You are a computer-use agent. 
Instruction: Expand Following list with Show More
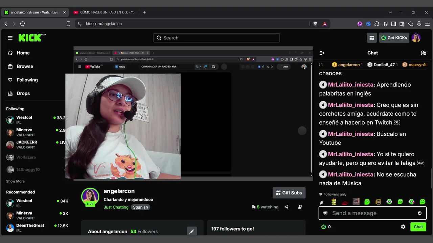click(x=15, y=181)
